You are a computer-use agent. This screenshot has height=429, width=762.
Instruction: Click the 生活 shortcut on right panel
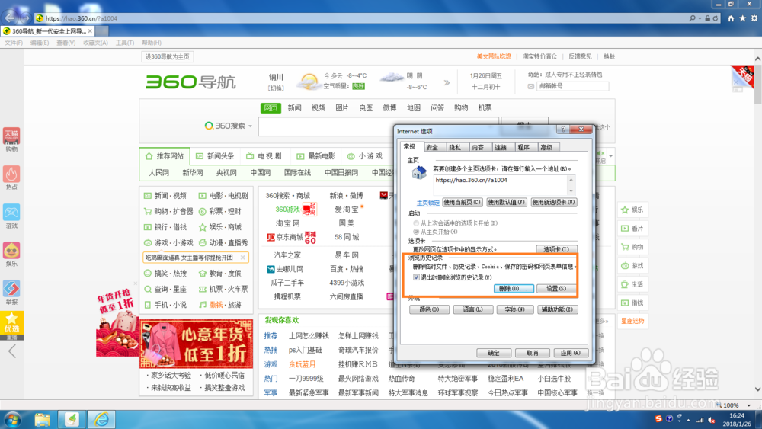point(632,284)
